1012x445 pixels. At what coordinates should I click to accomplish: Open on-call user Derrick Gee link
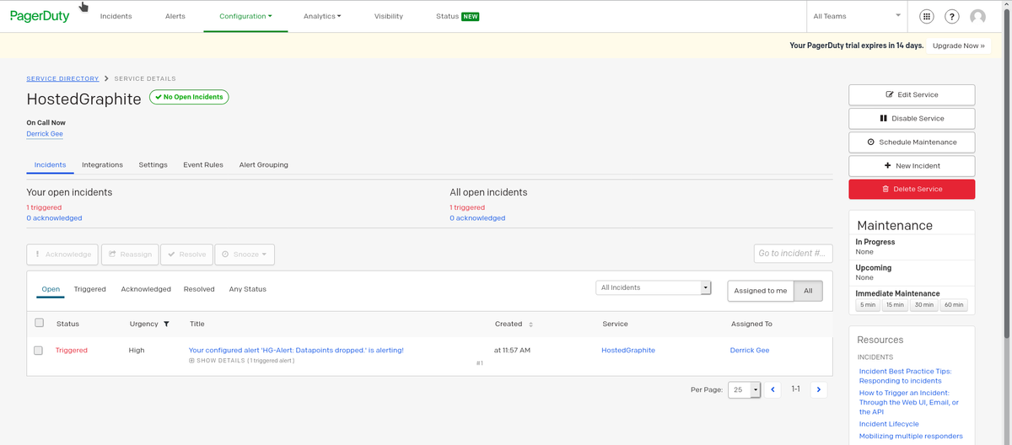click(45, 133)
